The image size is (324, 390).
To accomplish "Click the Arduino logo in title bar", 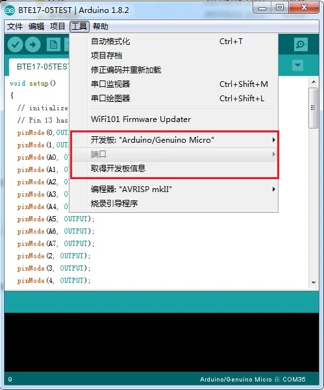I will (x=10, y=10).
